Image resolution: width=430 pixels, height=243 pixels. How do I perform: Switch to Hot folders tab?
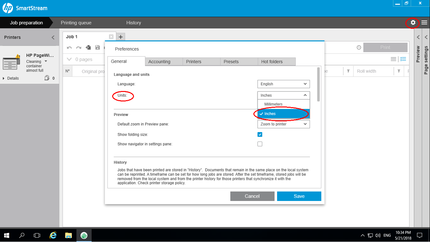tap(276, 62)
